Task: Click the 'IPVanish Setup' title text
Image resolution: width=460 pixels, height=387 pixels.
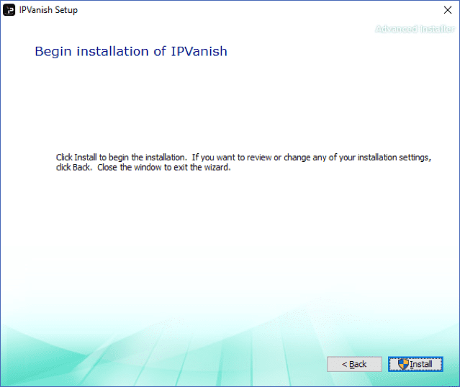Action: point(48,10)
